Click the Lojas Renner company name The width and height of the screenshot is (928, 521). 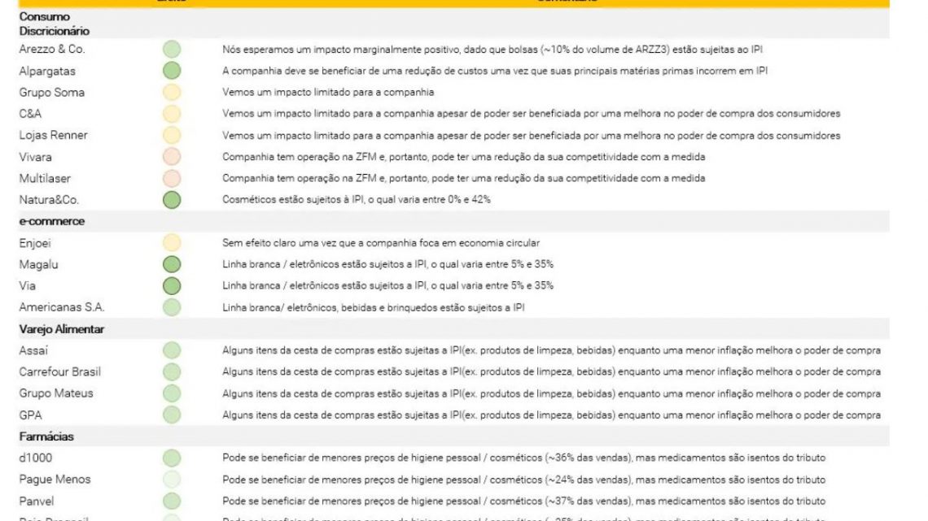[x=53, y=135]
